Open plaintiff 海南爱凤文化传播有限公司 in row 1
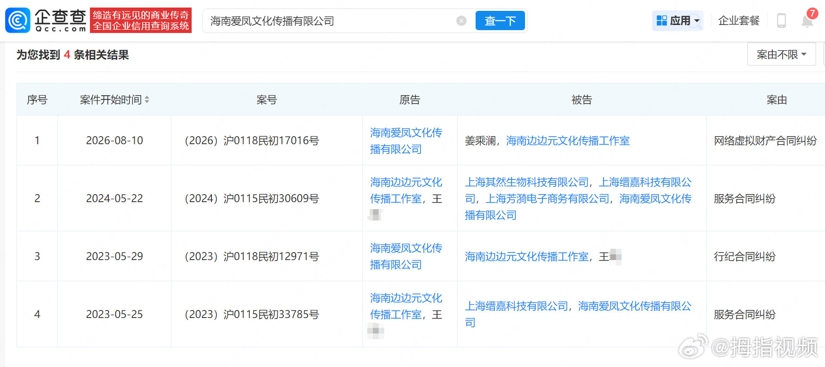This screenshot has width=825, height=367. pyautogui.click(x=406, y=141)
